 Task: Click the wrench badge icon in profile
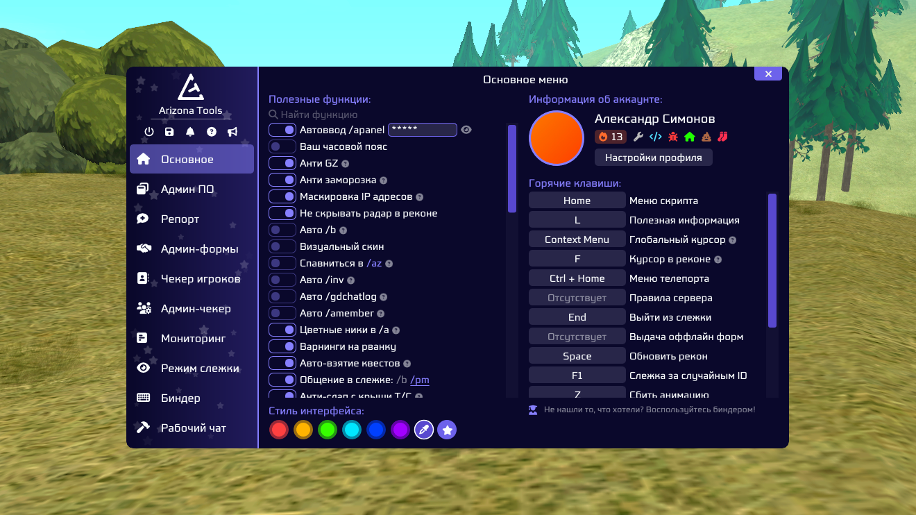click(639, 137)
